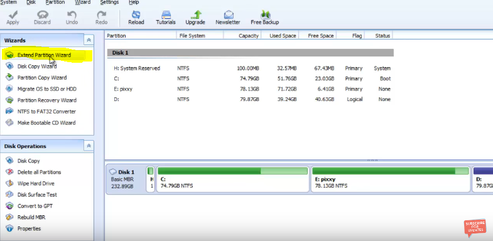Open the Newsletter envelope icon
493x241 pixels.
[229, 15]
